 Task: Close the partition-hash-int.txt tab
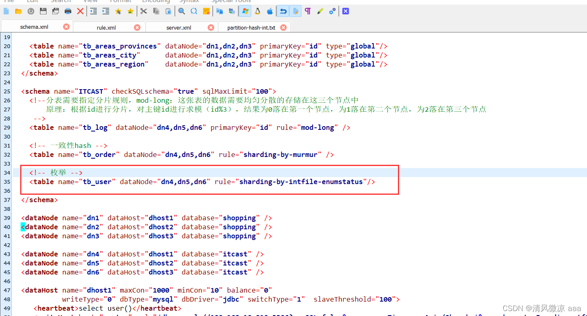click(x=283, y=28)
